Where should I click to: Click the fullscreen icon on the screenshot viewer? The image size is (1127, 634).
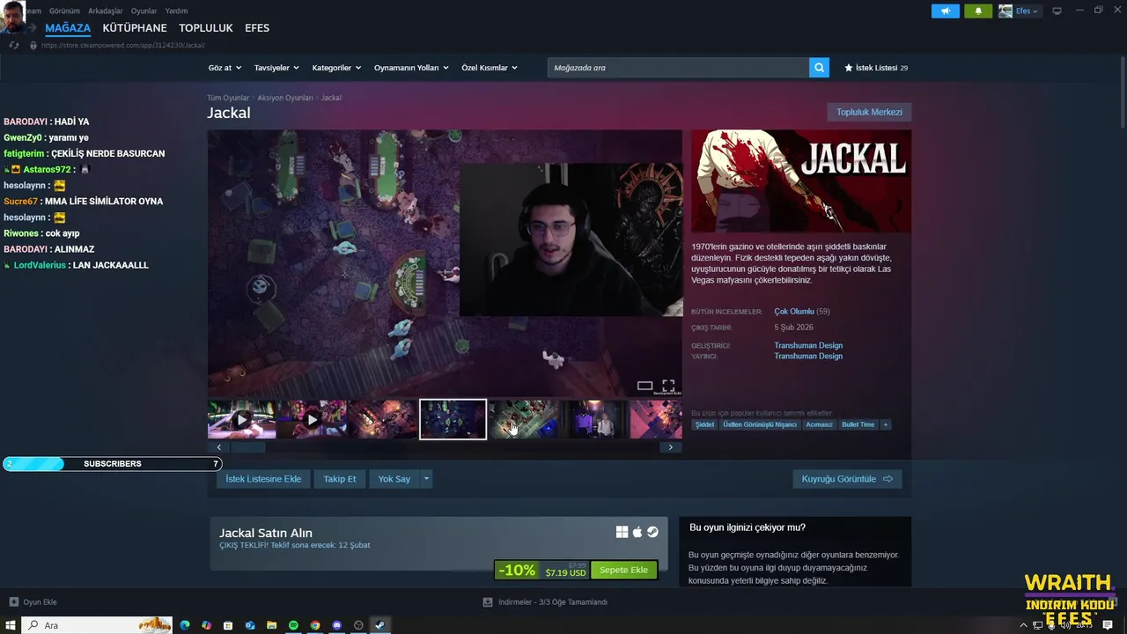coord(668,386)
